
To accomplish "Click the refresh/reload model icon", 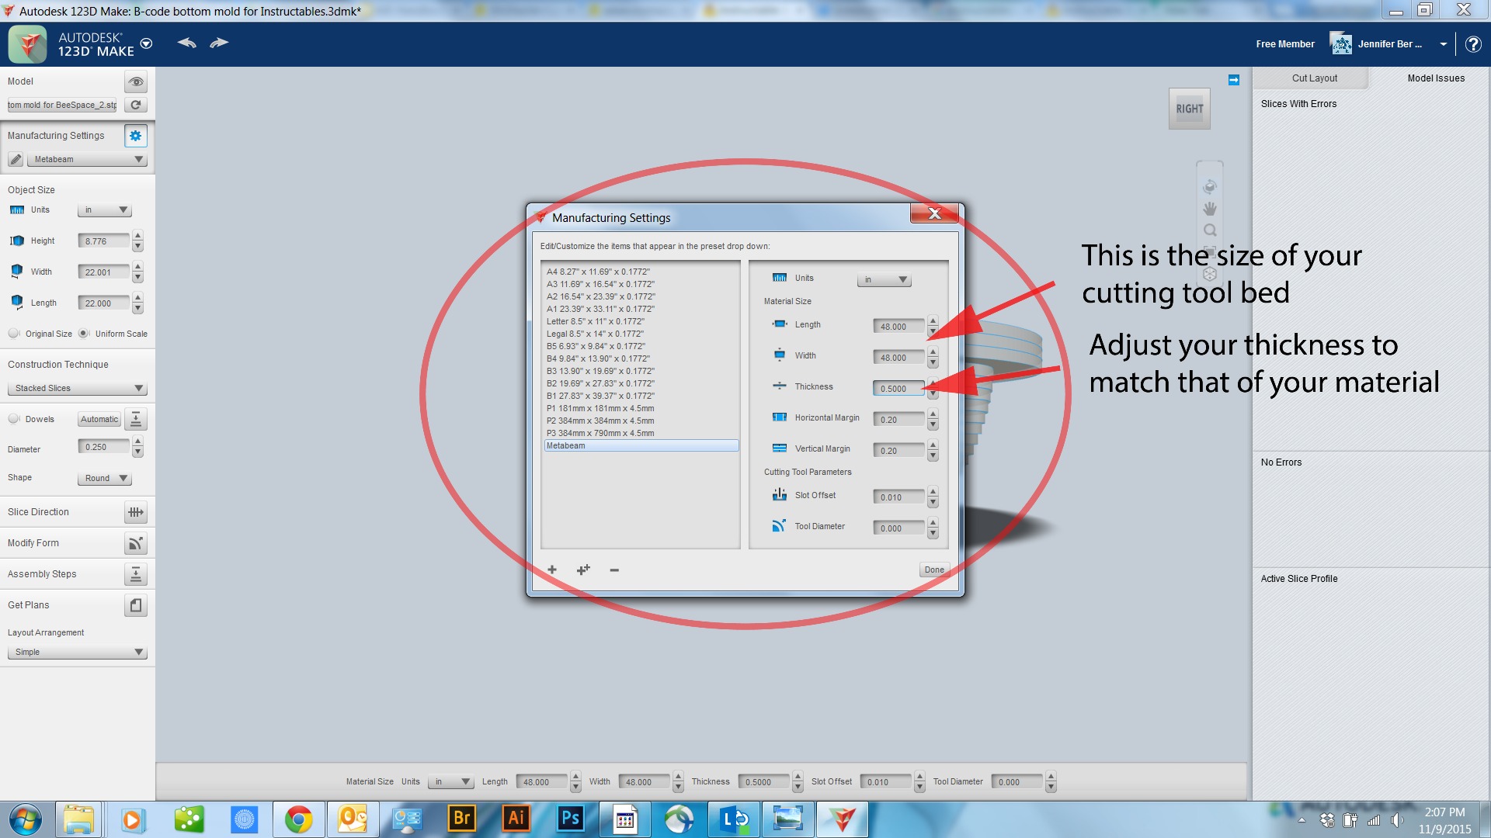I will pyautogui.click(x=136, y=105).
